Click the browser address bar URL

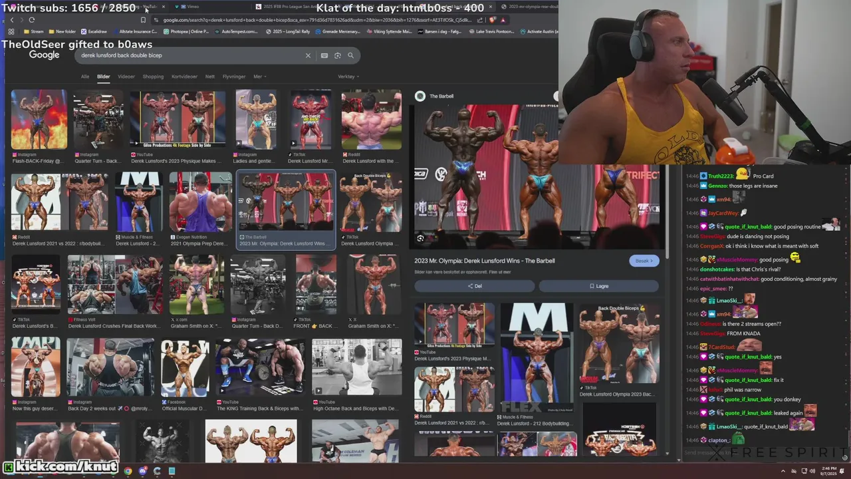(x=318, y=20)
